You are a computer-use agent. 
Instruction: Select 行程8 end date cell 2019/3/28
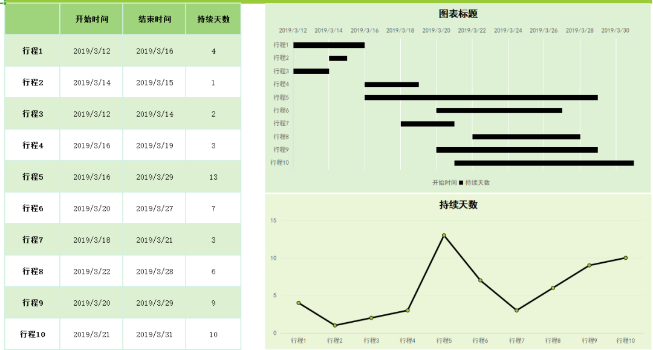(x=155, y=271)
